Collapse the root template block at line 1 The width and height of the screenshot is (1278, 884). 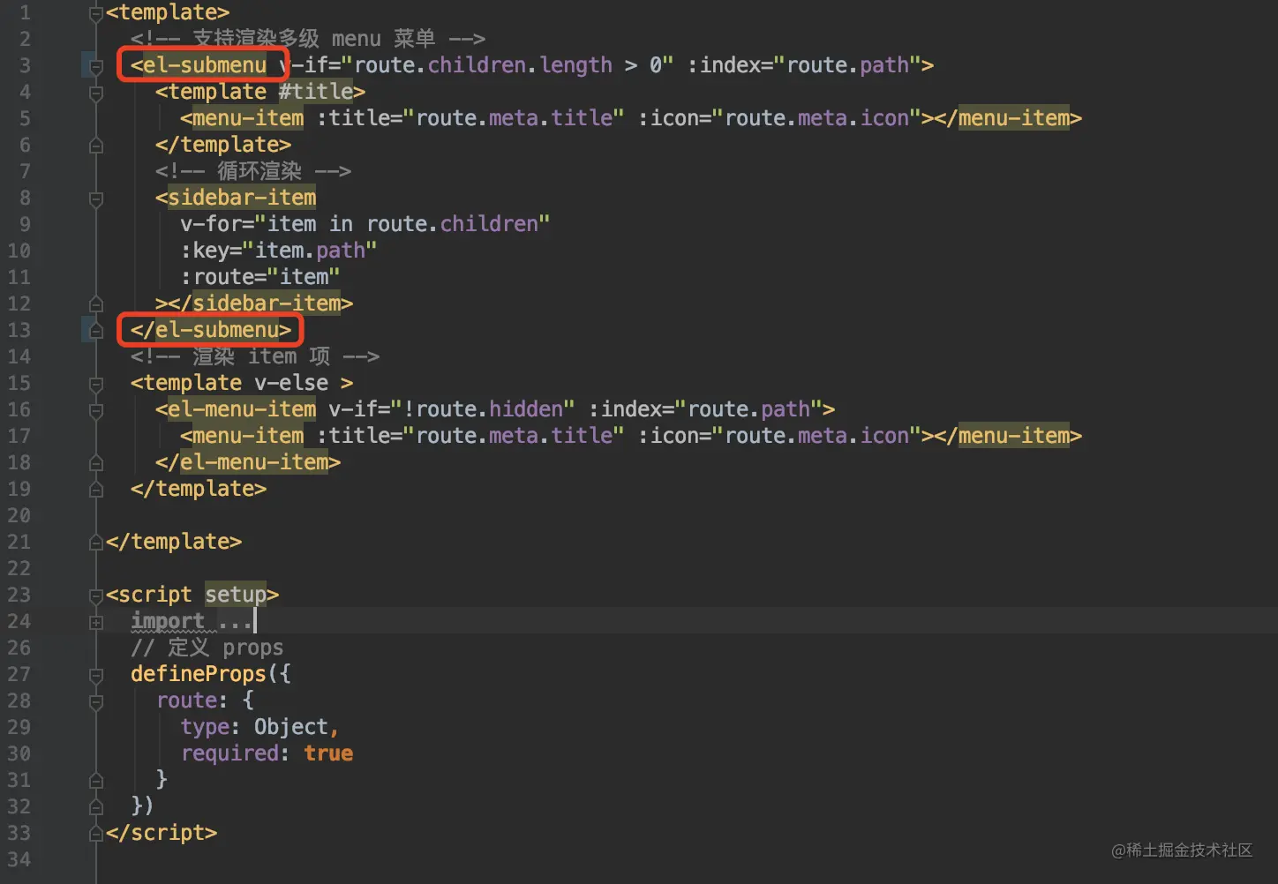click(96, 13)
